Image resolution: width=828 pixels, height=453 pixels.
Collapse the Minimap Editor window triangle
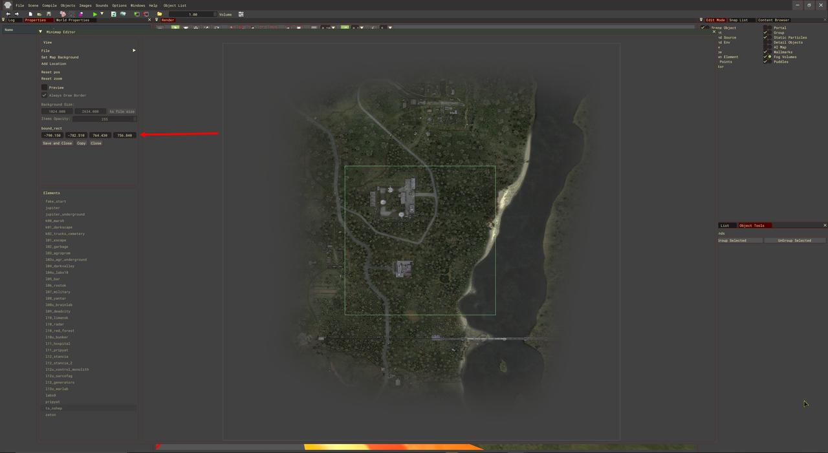(40, 32)
